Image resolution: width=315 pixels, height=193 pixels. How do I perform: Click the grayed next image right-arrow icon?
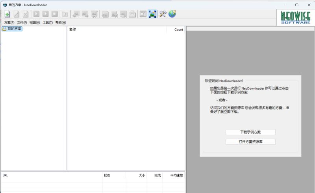point(85,14)
